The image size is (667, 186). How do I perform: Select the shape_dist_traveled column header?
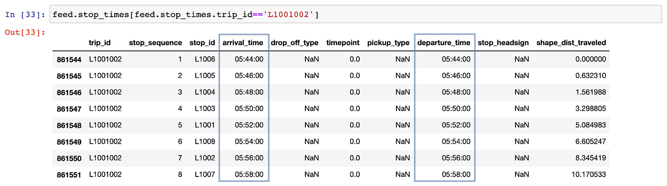571,43
